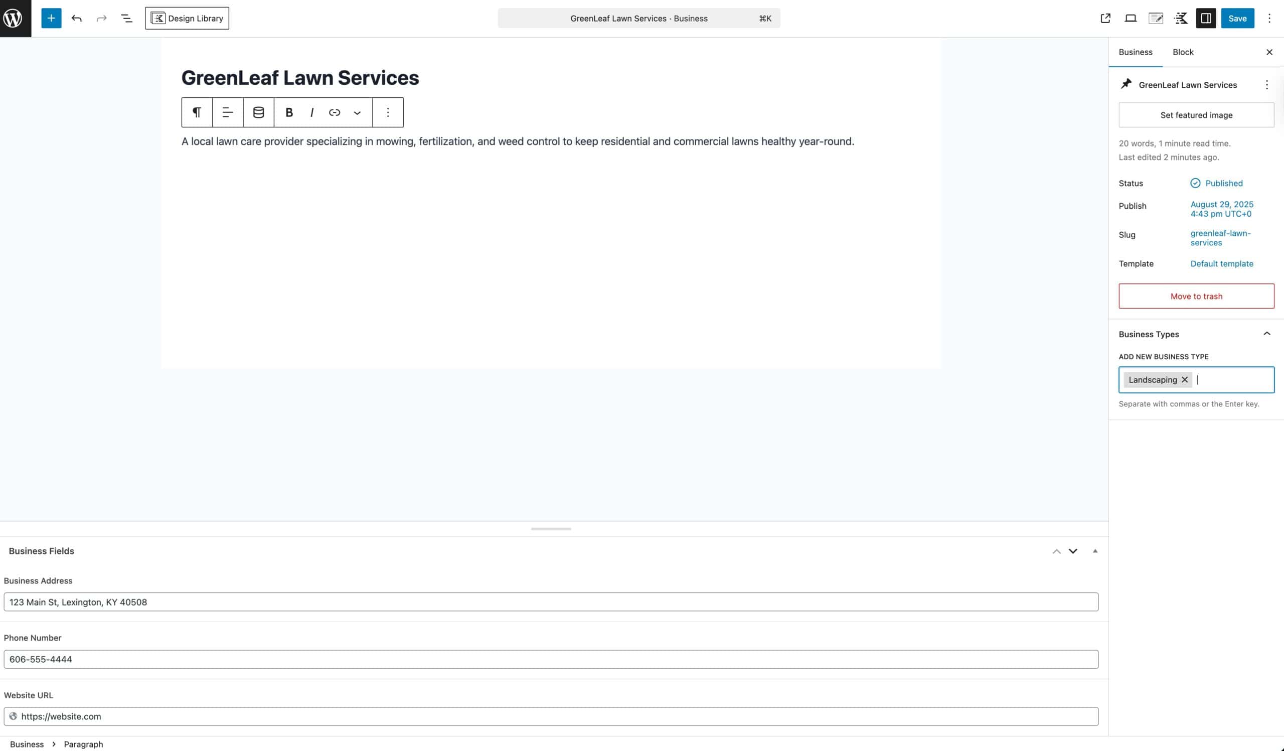Select Paragraph in the breadcrumb footer
This screenshot has height=751, width=1284.
point(83,744)
